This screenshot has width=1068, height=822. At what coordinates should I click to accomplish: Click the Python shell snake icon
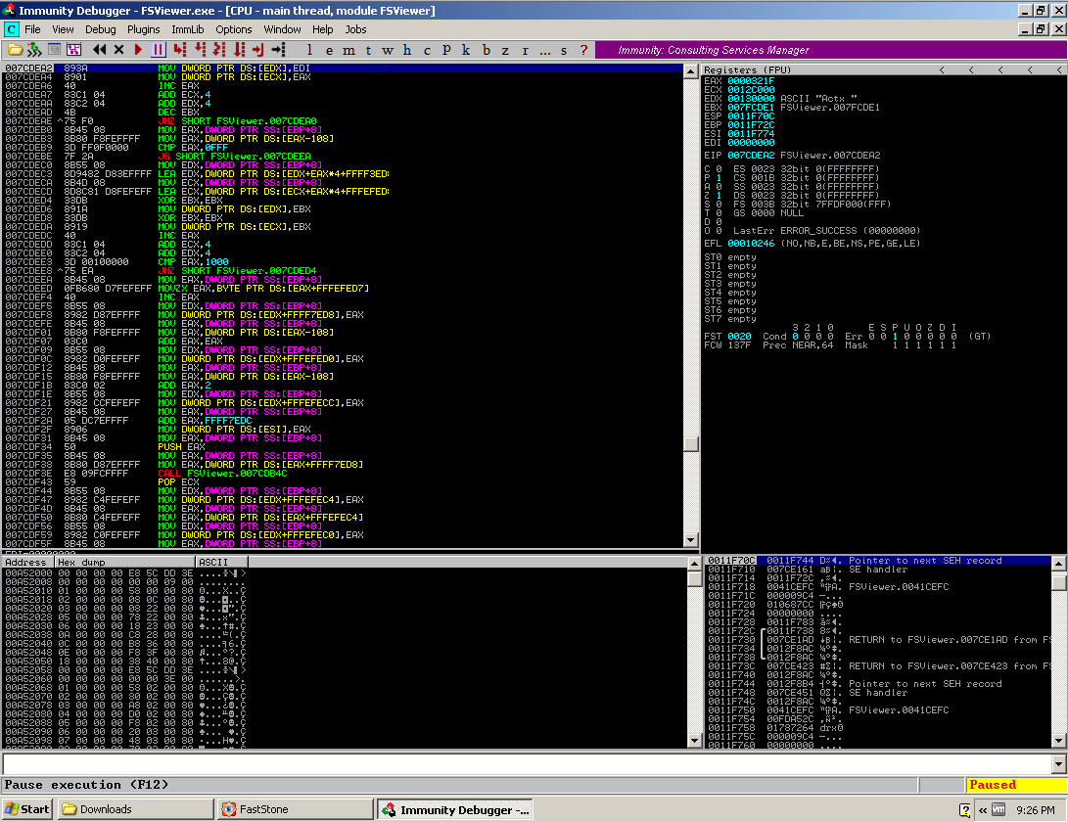(x=34, y=50)
